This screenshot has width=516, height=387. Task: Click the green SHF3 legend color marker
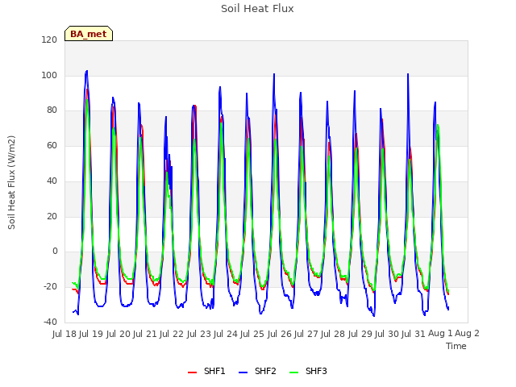[x=293, y=372]
